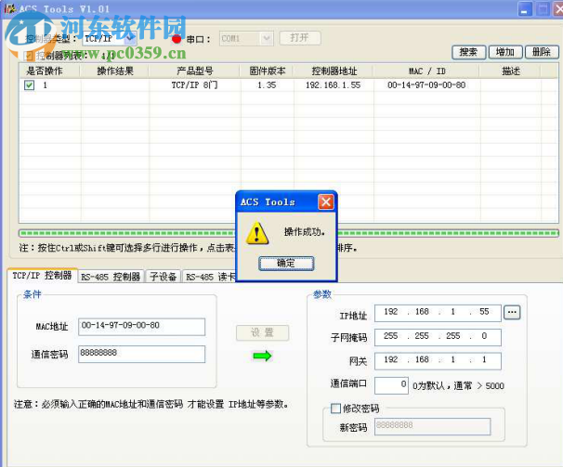Maximize the ACS Tools window
The width and height of the screenshot is (563, 467).
click(543, 8)
